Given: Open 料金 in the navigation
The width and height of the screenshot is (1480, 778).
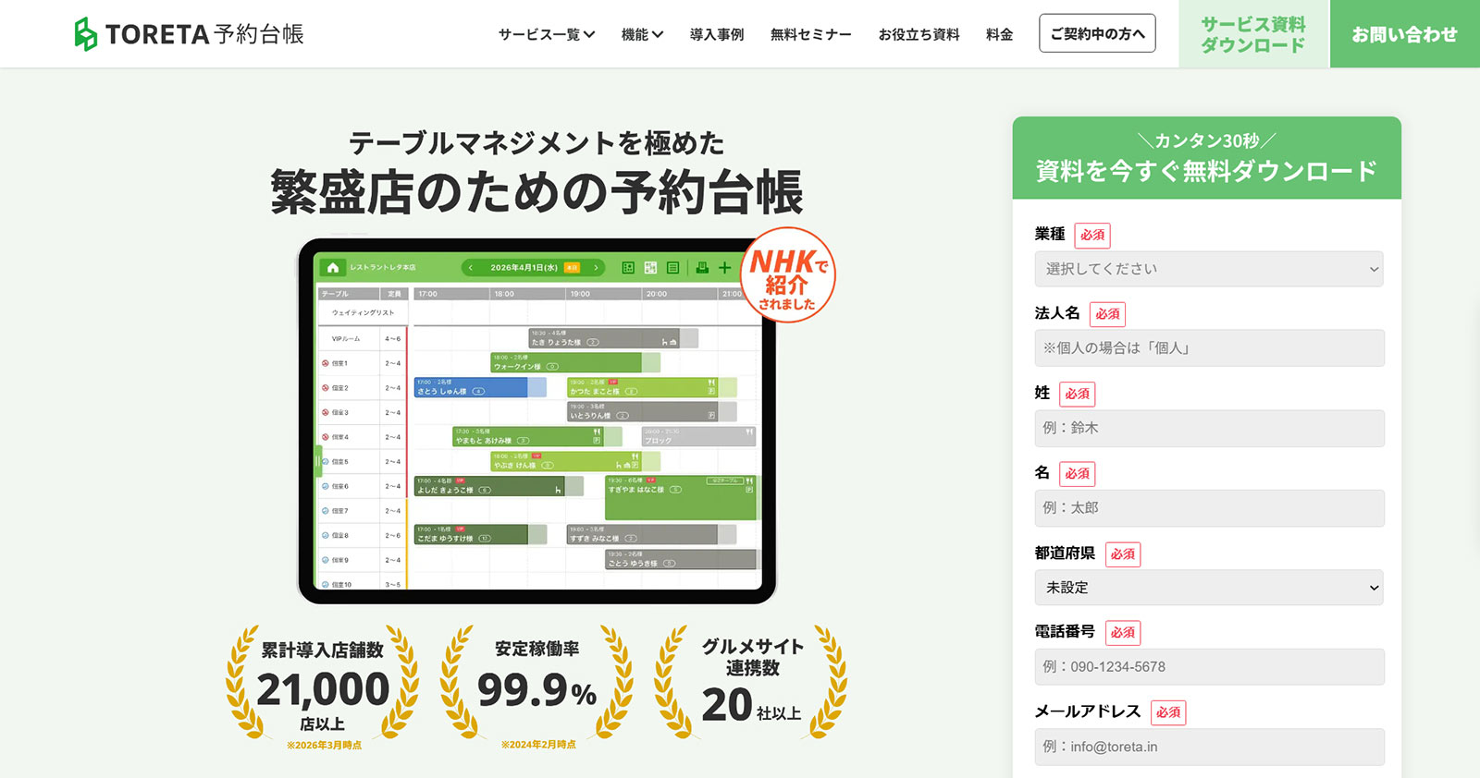Looking at the screenshot, I should click(x=999, y=34).
